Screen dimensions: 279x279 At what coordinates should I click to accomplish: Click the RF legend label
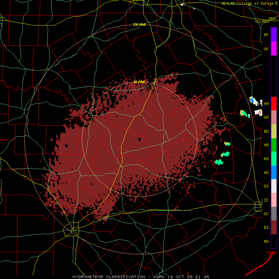[x=266, y=35]
